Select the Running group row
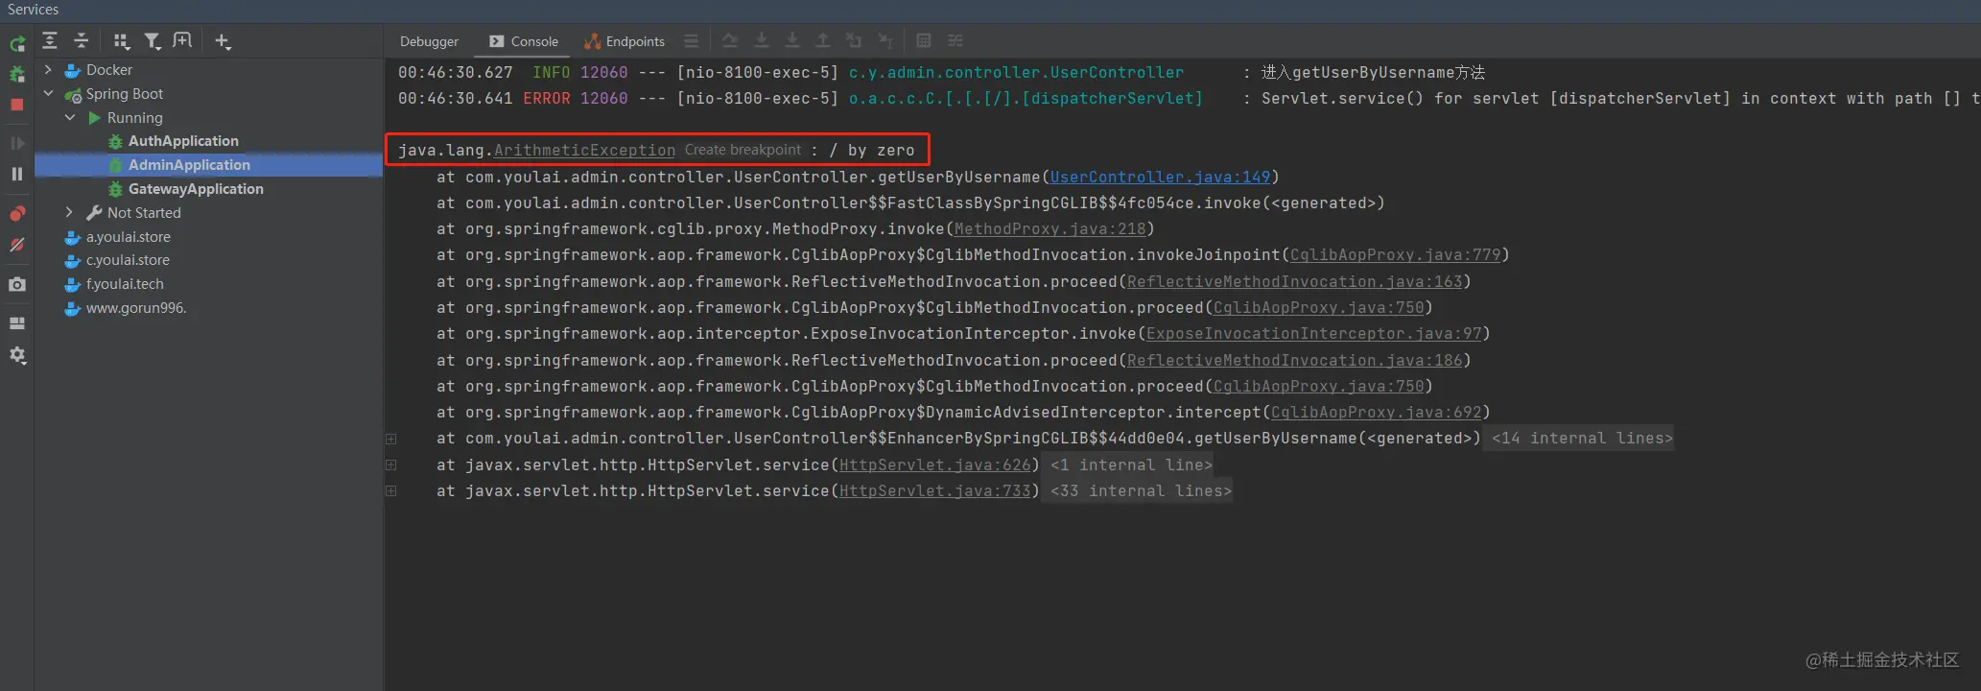This screenshot has width=1981, height=691. pyautogui.click(x=134, y=118)
